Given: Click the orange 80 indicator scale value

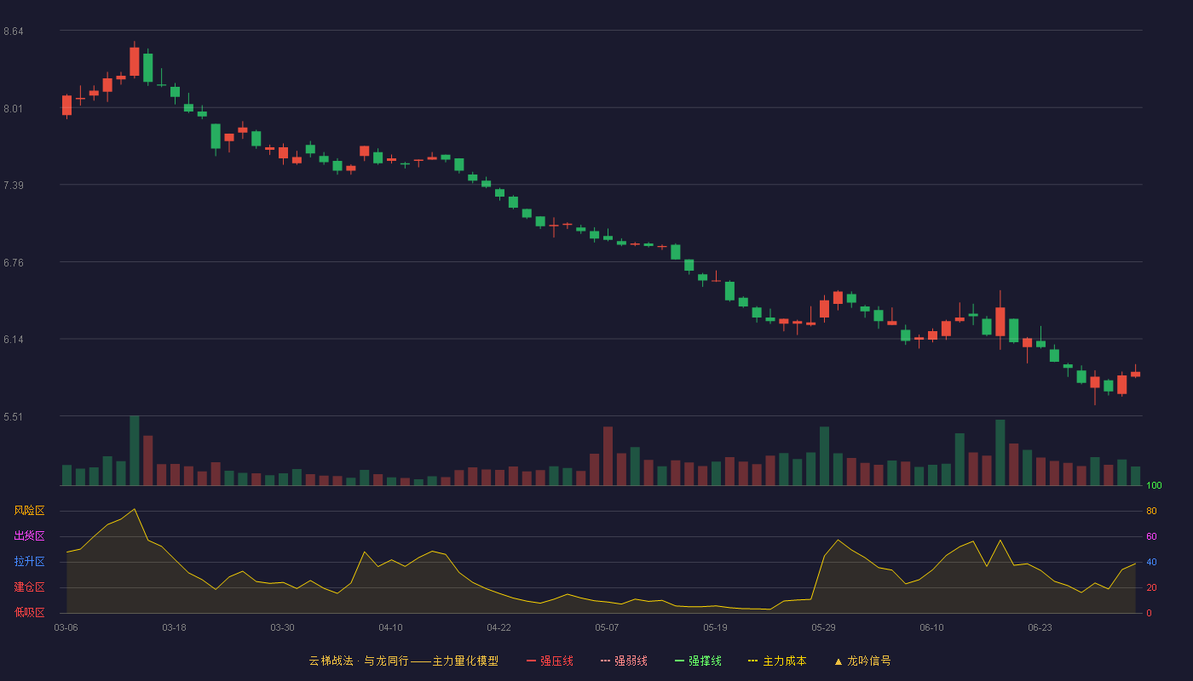Looking at the screenshot, I should coord(1151,512).
